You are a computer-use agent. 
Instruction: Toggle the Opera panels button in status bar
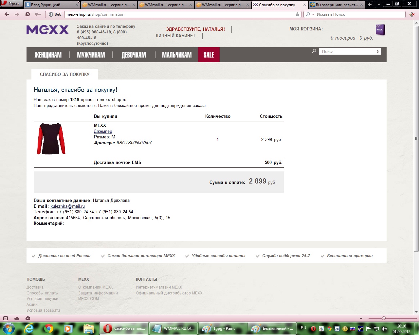coord(5,318)
